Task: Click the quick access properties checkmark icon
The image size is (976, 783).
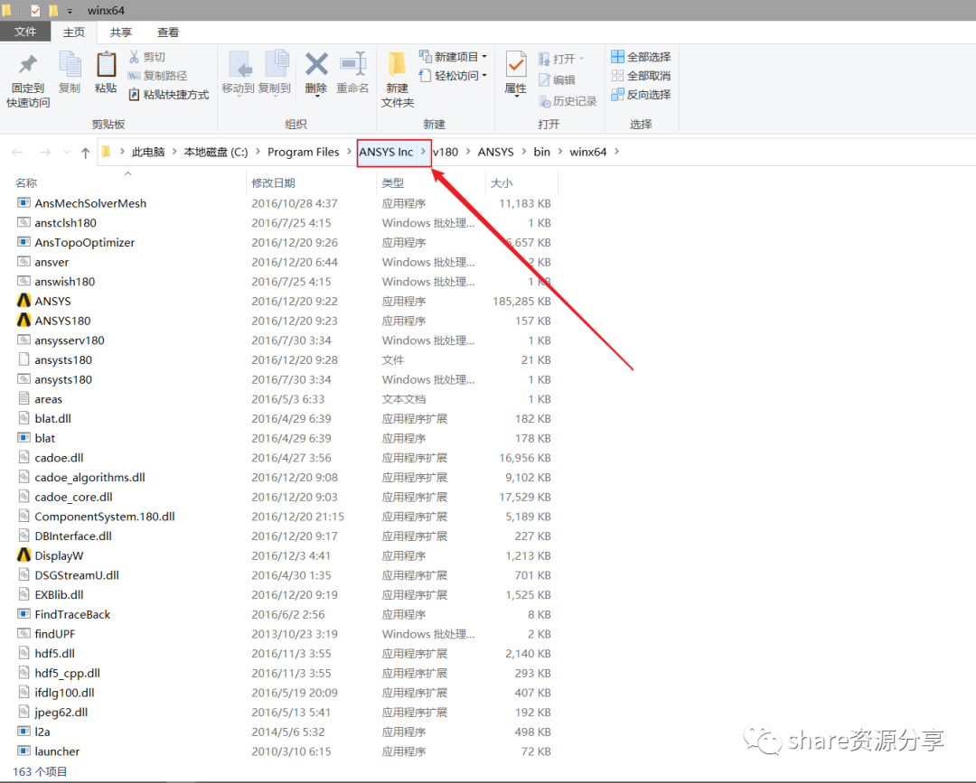Action: pyautogui.click(x=35, y=11)
